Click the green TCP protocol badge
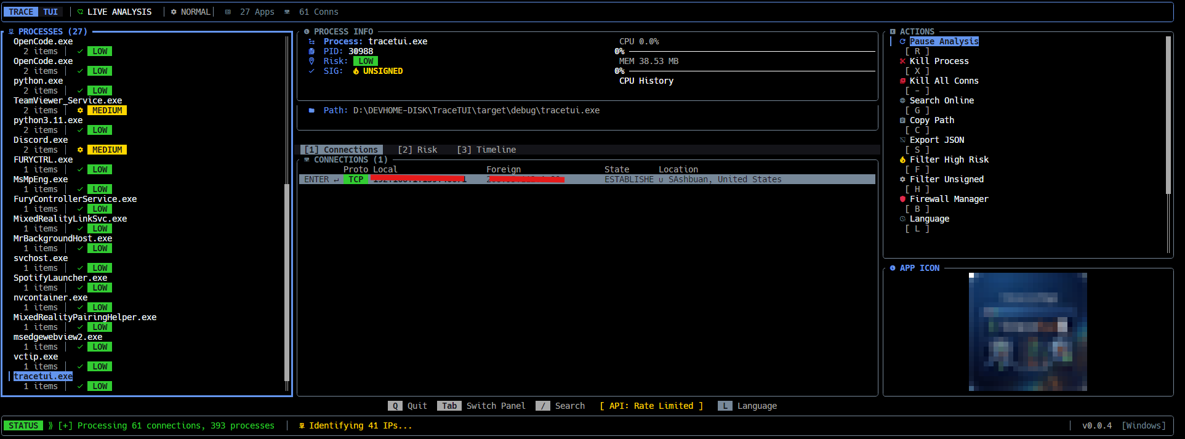 356,179
